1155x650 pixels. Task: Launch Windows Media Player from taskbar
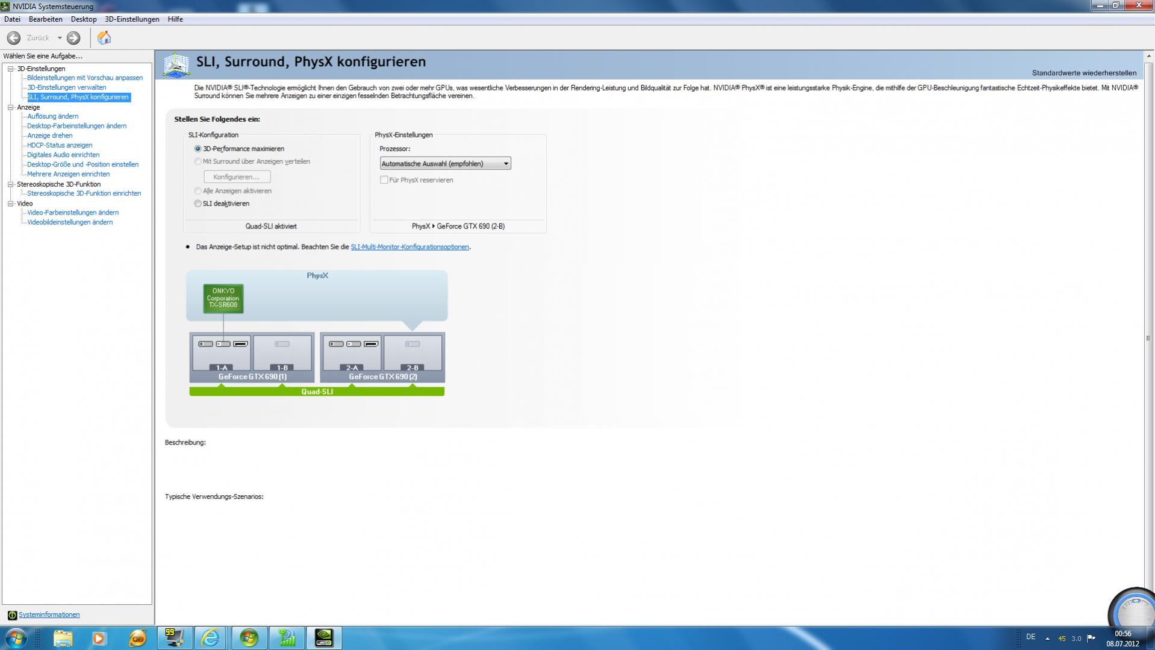99,638
